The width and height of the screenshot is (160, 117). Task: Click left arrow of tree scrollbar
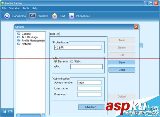tap(18, 115)
